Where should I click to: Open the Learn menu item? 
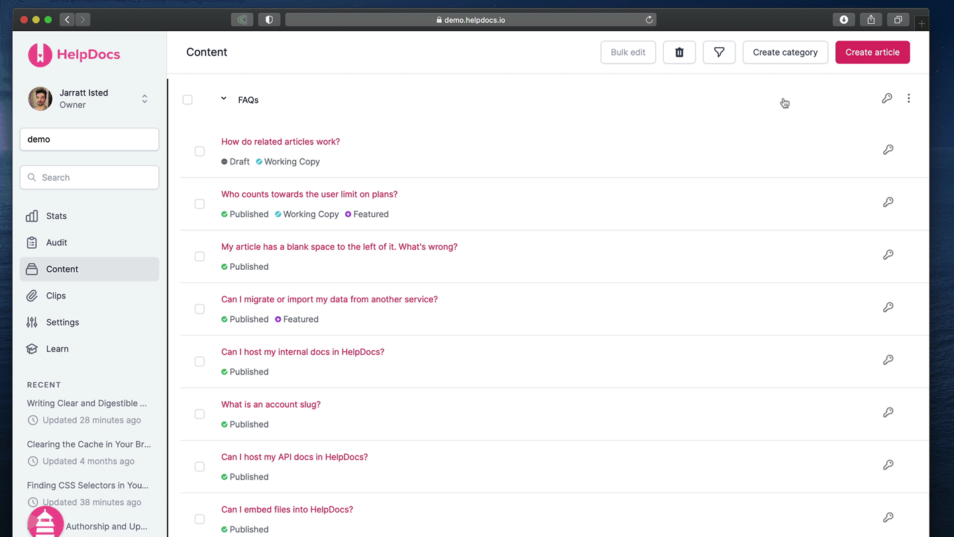[89, 349]
